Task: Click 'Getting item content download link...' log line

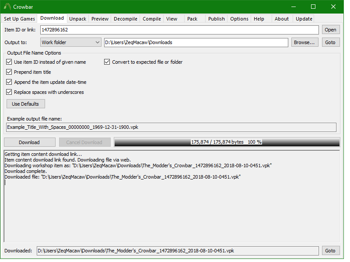Action: [x=43, y=154]
